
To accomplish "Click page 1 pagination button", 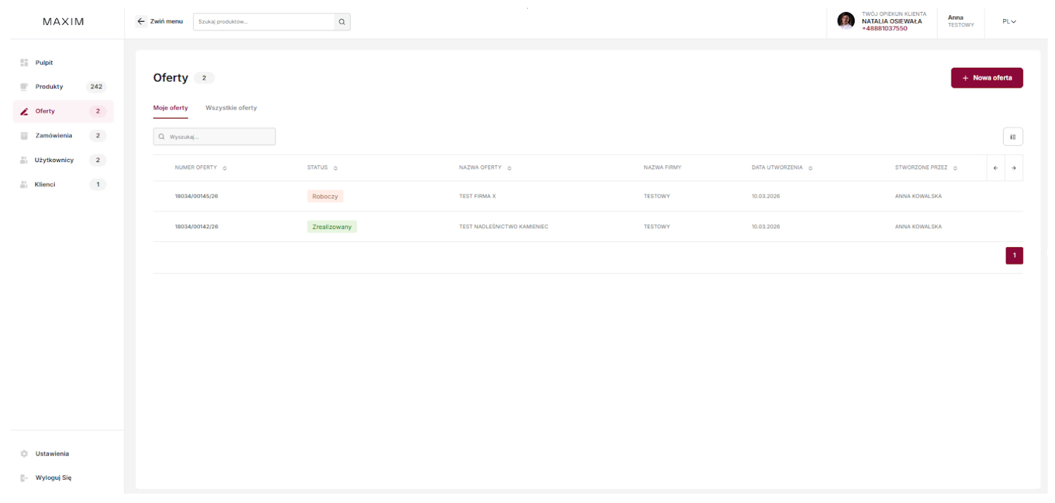I will tap(1013, 255).
